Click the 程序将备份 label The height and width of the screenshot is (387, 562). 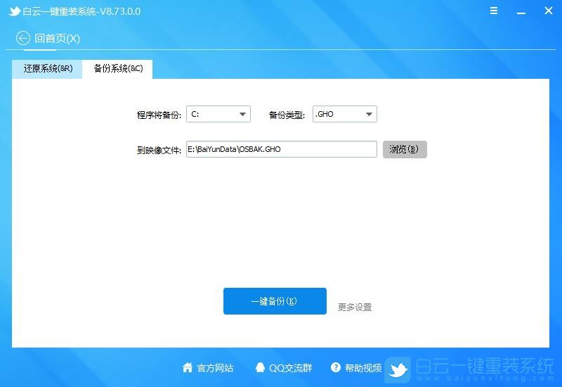coord(159,115)
